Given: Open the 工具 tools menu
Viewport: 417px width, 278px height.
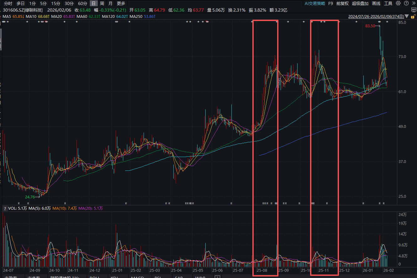Looking at the screenshot, I should (388, 3).
